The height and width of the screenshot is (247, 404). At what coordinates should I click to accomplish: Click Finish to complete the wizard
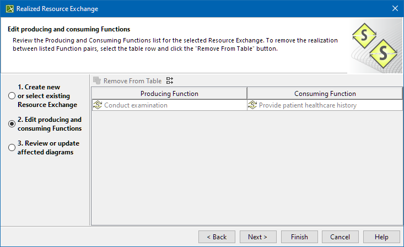click(x=299, y=237)
